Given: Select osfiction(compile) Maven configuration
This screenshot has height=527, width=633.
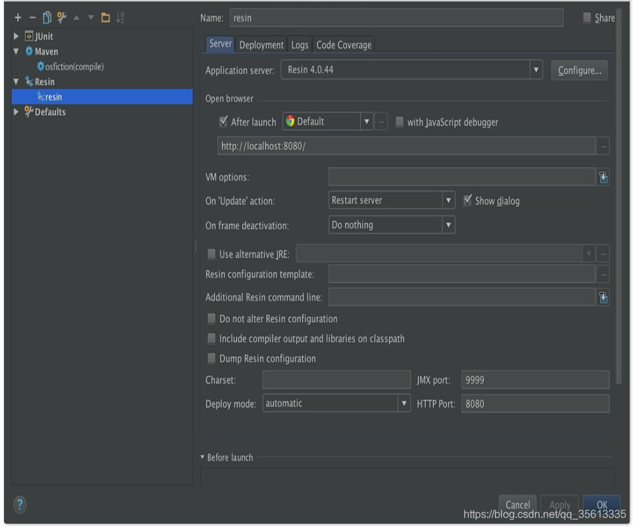Looking at the screenshot, I should [70, 67].
